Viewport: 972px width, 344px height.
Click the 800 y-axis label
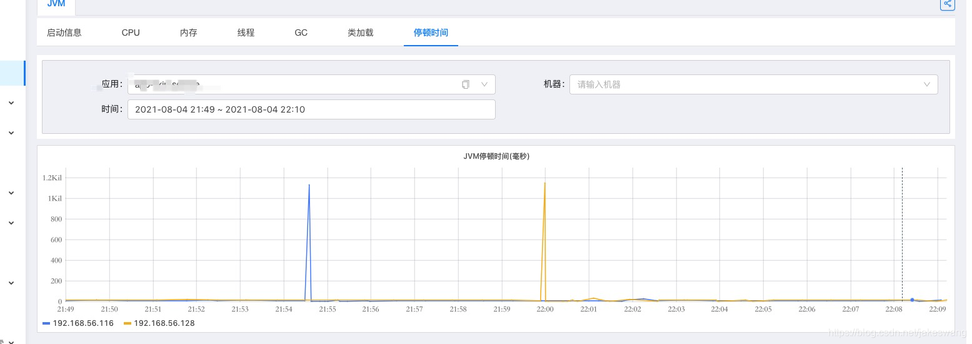pos(56,219)
